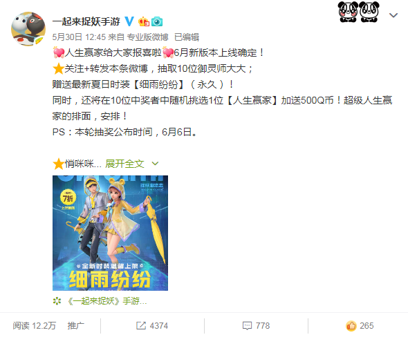
Task: Open the 《一起来捉妖》手游 topic link
Action: tap(107, 301)
